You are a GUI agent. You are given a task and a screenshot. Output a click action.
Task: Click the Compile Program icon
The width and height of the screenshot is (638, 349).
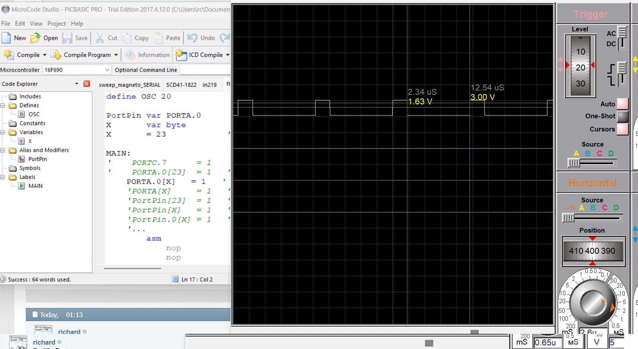56,55
